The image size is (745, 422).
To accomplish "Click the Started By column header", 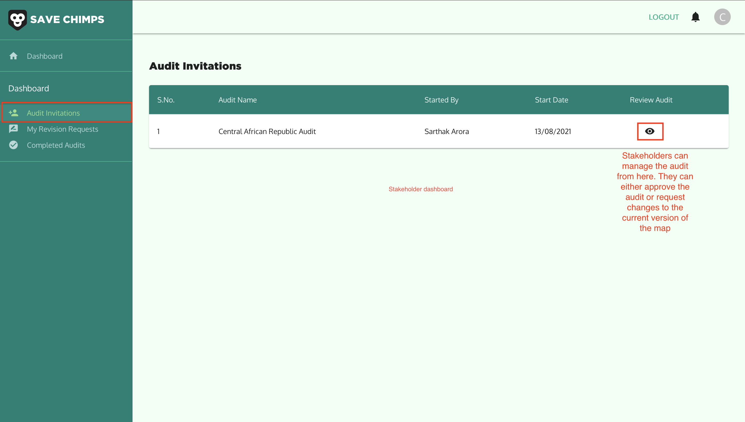I will (x=441, y=100).
